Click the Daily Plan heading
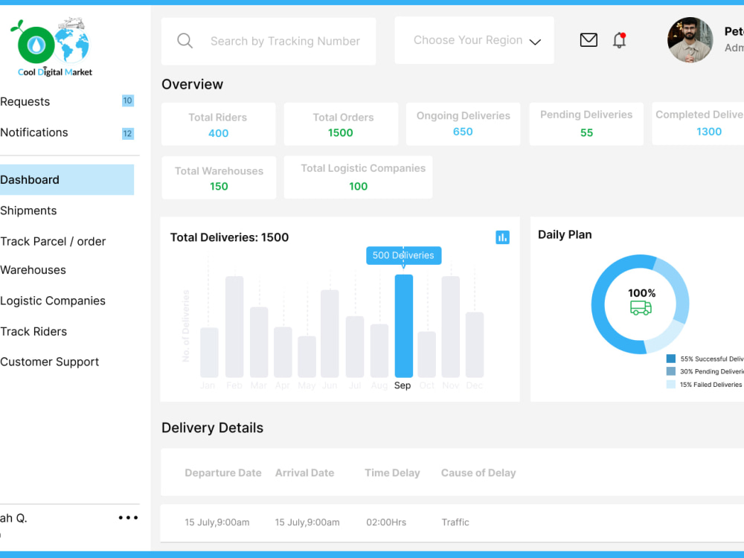The width and height of the screenshot is (744, 558). [x=565, y=235]
